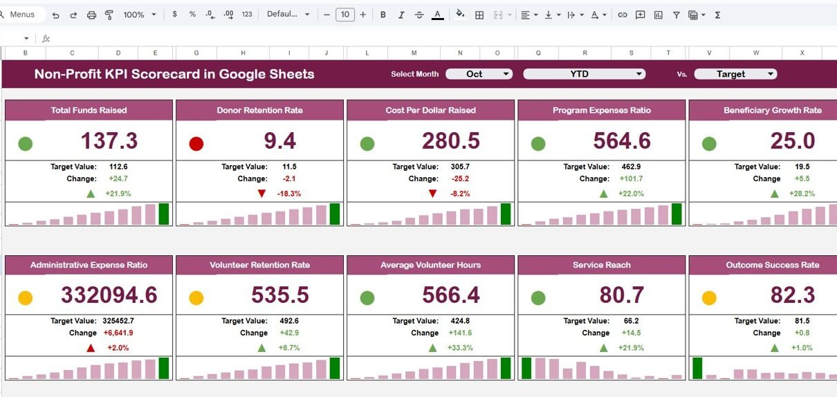Apply strikethrough formatting

419,15
